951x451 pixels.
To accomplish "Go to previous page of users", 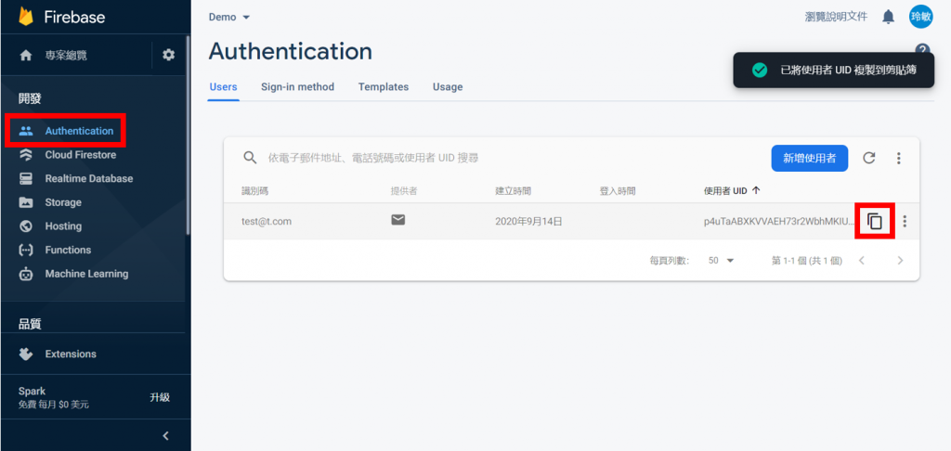I will pos(861,261).
